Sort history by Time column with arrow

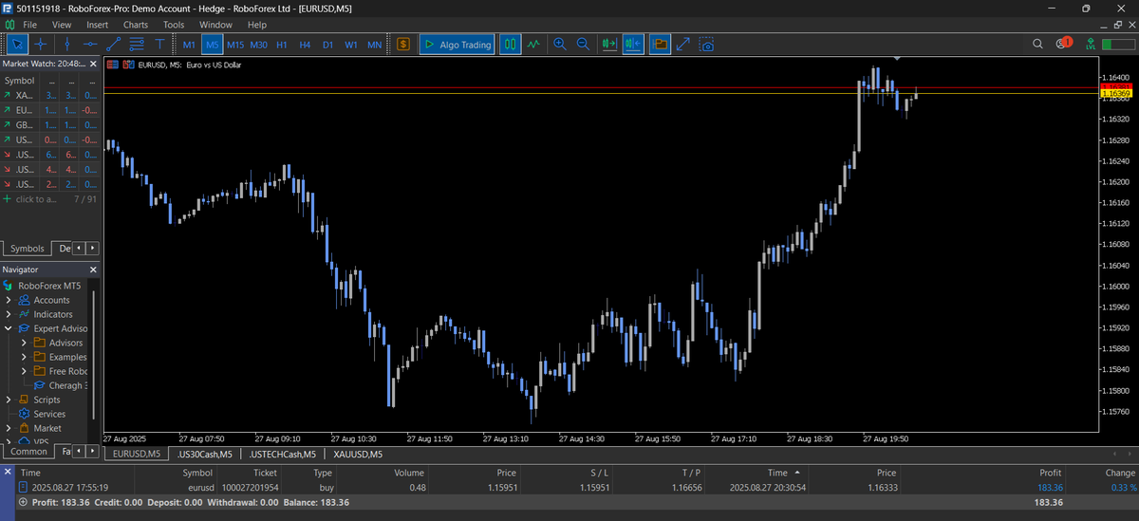[x=783, y=472]
